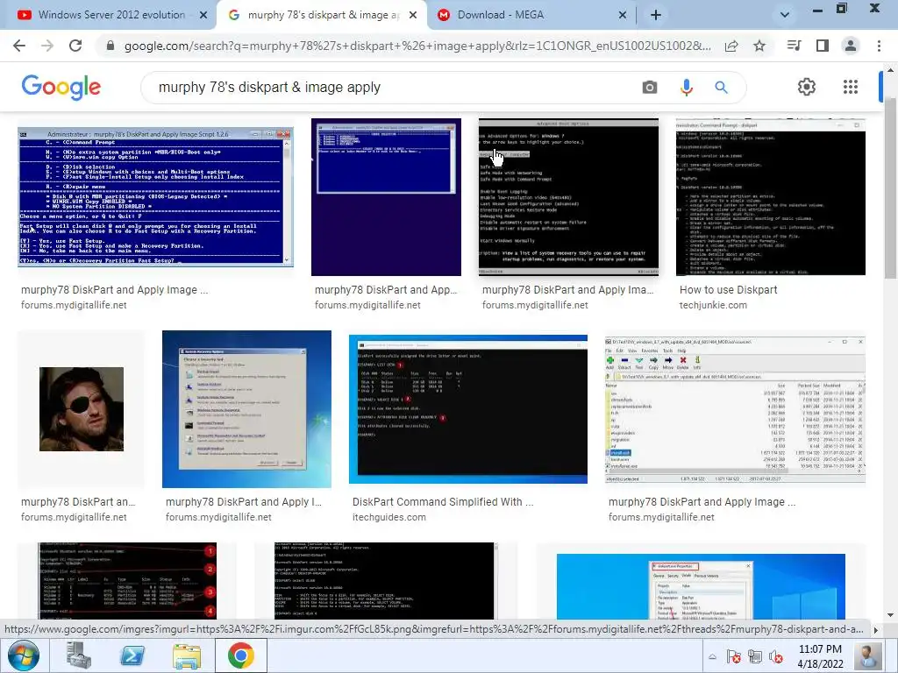Click the network tray icon
This screenshot has height=673, width=898.
pyautogui.click(x=755, y=656)
